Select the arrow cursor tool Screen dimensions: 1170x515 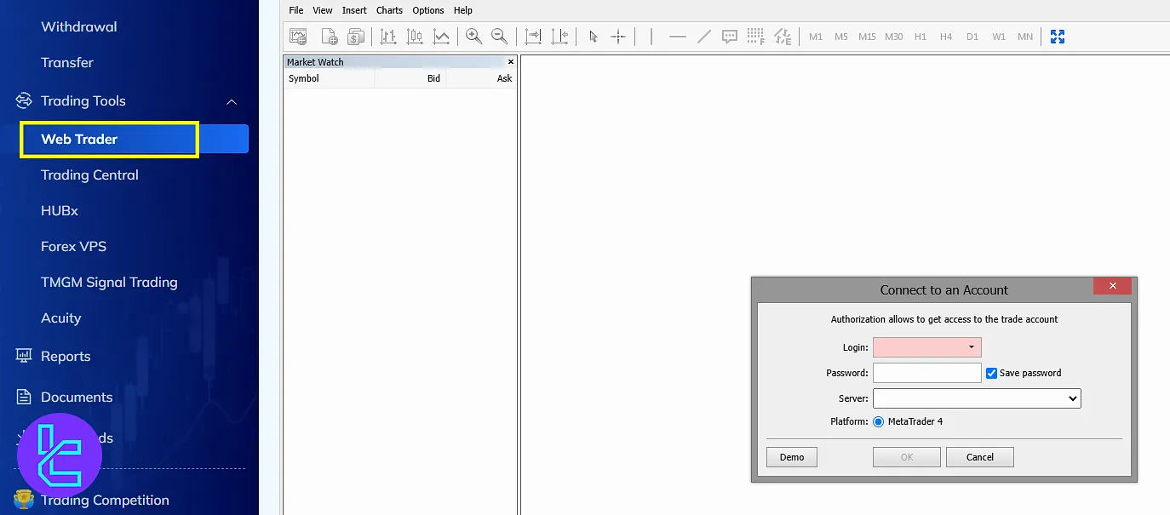[594, 37]
